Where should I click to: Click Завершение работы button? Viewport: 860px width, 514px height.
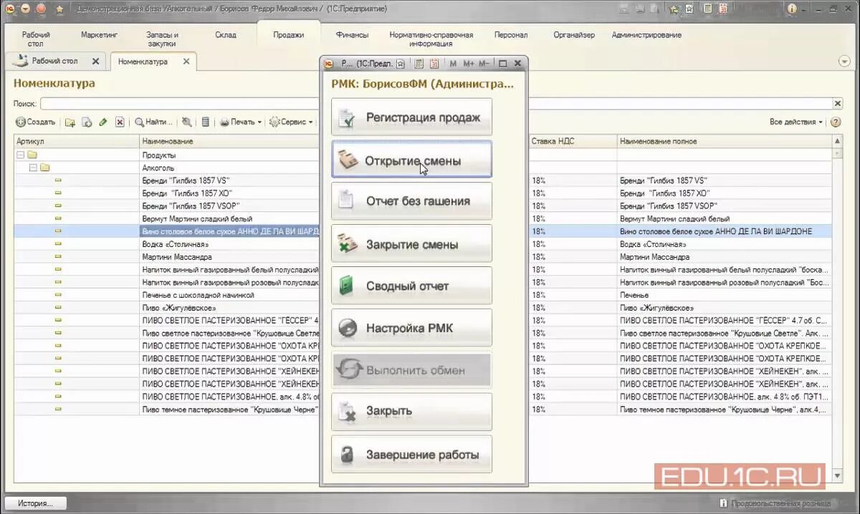(x=412, y=454)
